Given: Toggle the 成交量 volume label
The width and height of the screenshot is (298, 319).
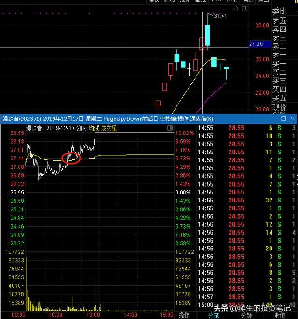Looking at the screenshot, I should [x=109, y=127].
